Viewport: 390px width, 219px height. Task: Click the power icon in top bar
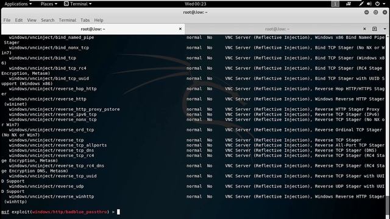[x=377, y=4]
